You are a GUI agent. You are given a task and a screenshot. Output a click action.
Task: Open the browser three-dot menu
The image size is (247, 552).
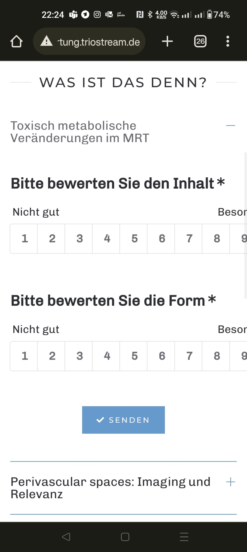[228, 42]
